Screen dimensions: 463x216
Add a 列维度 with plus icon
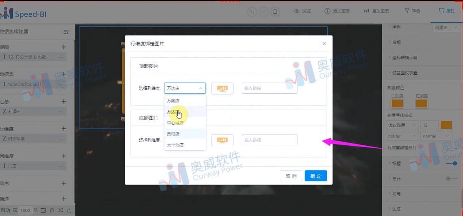[64, 156]
